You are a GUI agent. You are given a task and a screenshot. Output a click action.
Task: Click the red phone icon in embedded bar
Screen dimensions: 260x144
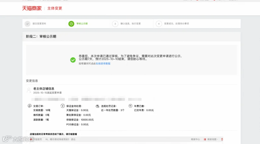pyautogui.click(x=222, y=139)
